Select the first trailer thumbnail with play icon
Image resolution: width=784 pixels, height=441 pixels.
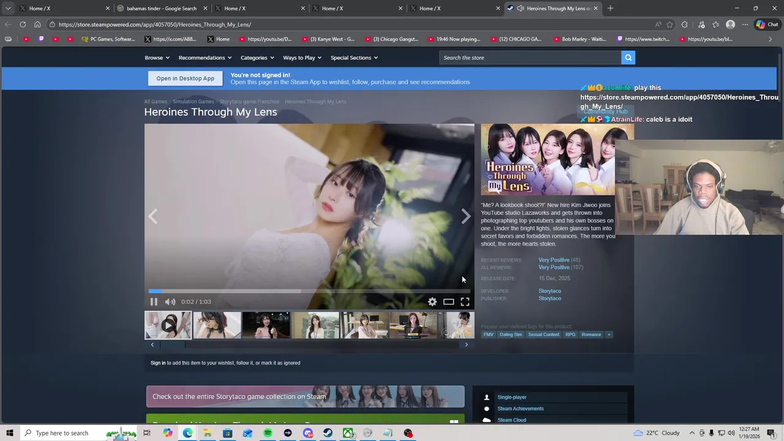(x=168, y=325)
